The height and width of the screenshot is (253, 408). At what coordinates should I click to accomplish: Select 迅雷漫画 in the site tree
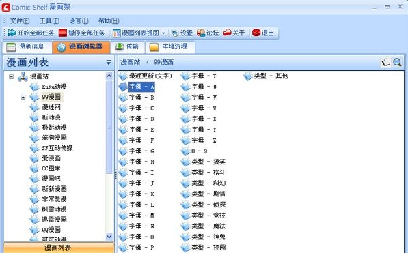point(54,219)
